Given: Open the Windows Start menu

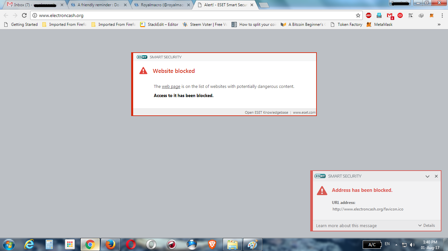Looking at the screenshot, I should pyautogui.click(x=8, y=244).
